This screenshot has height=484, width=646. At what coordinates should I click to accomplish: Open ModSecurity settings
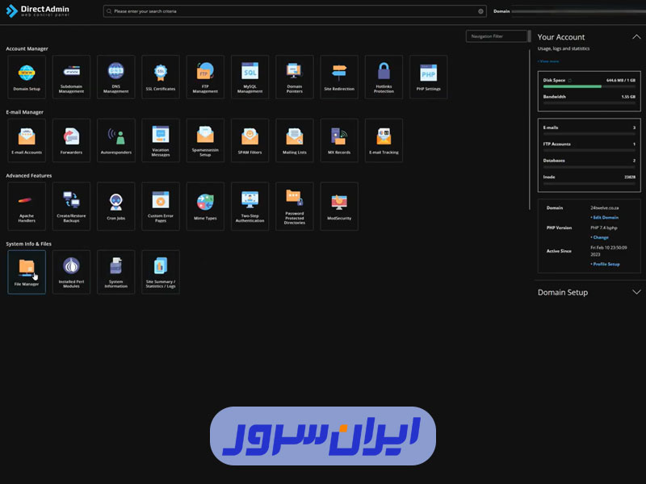(x=339, y=206)
